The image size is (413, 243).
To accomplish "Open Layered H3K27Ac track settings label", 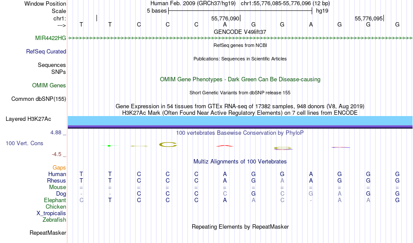I will pyautogui.click(x=28, y=119).
